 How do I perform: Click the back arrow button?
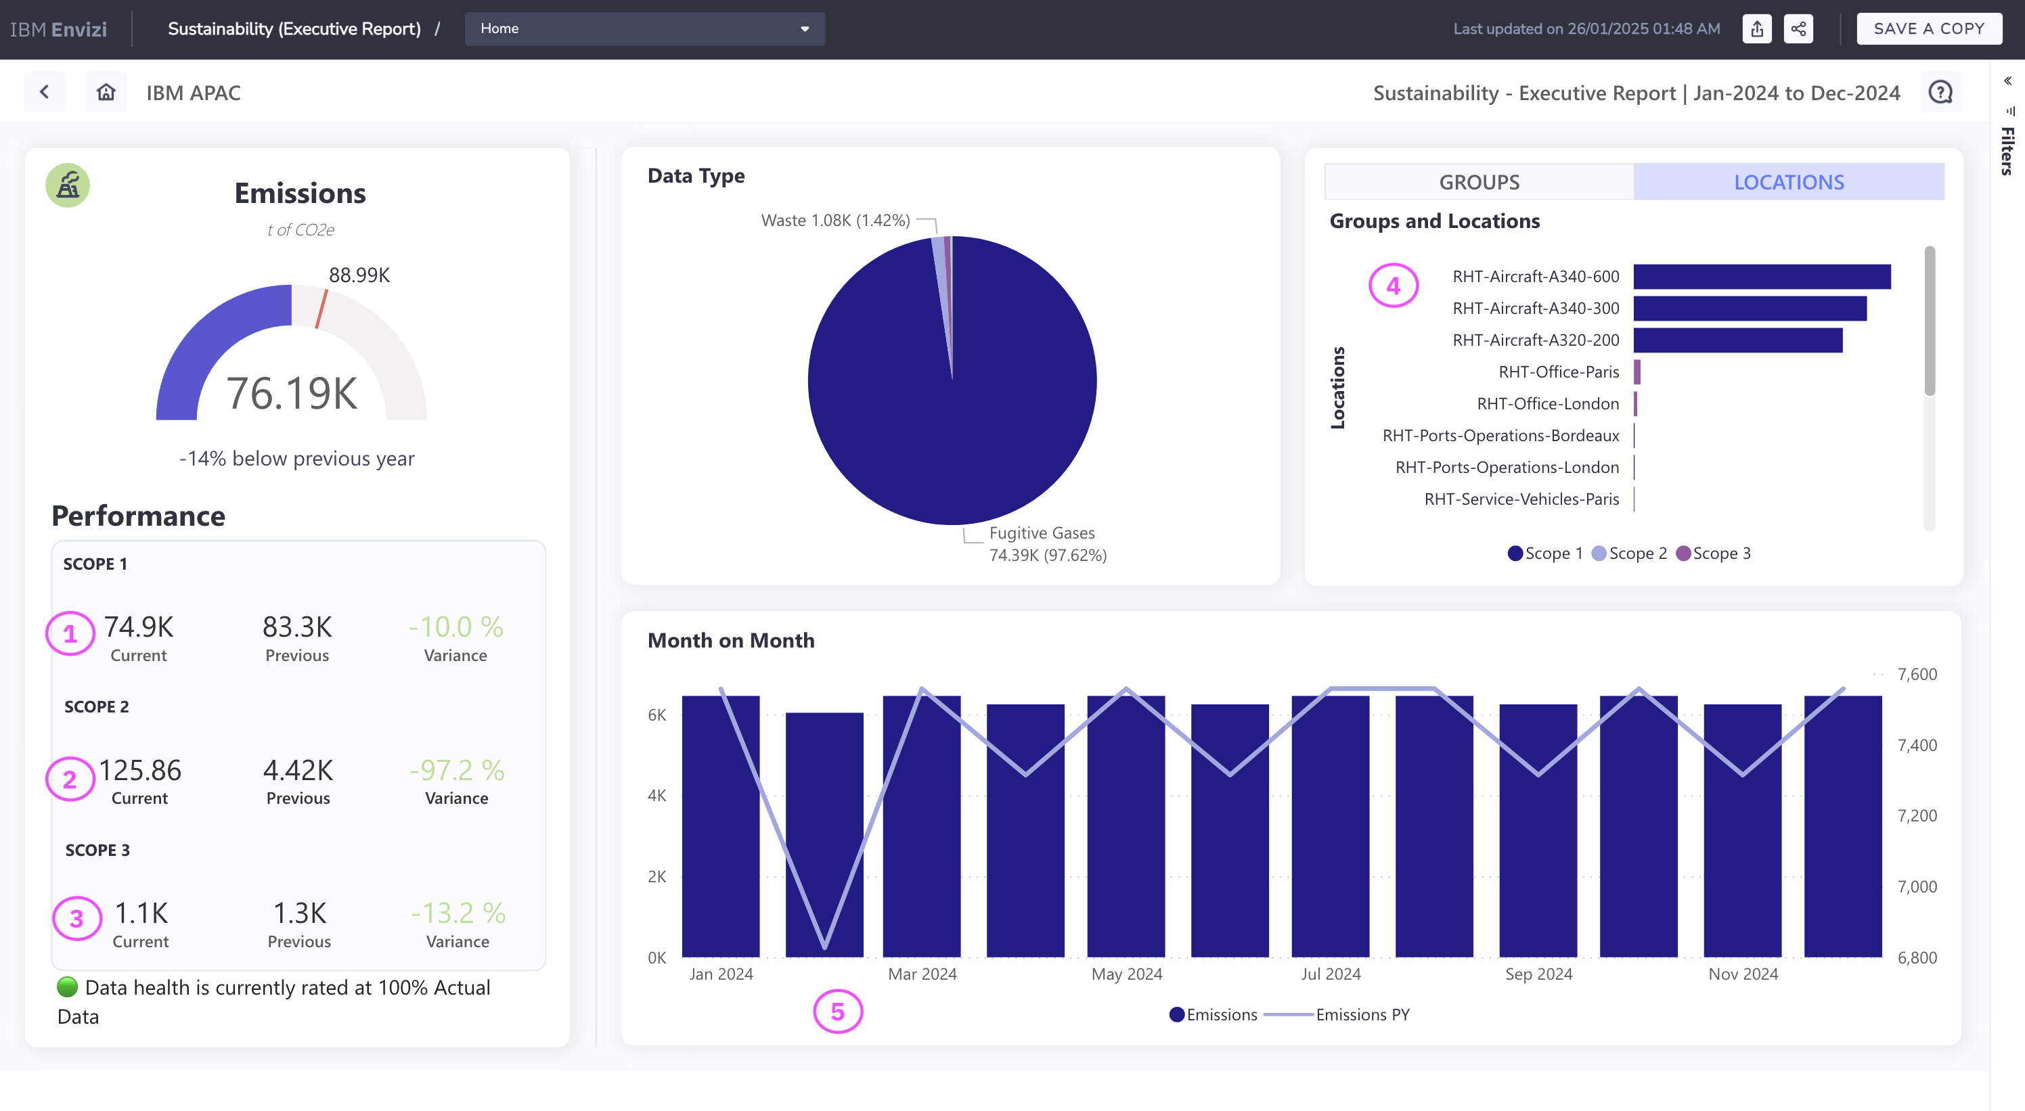(45, 92)
